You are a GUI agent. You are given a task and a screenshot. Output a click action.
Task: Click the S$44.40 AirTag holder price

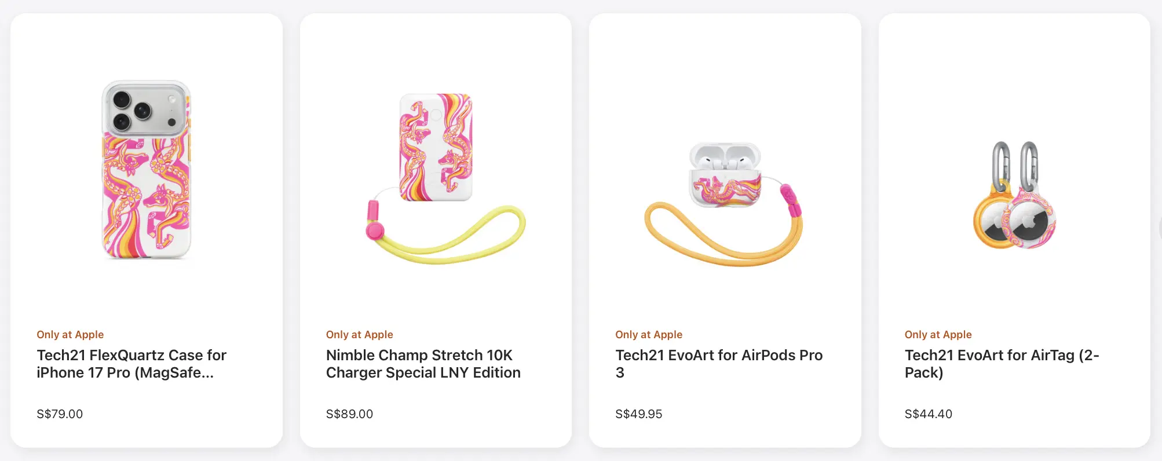tap(928, 414)
